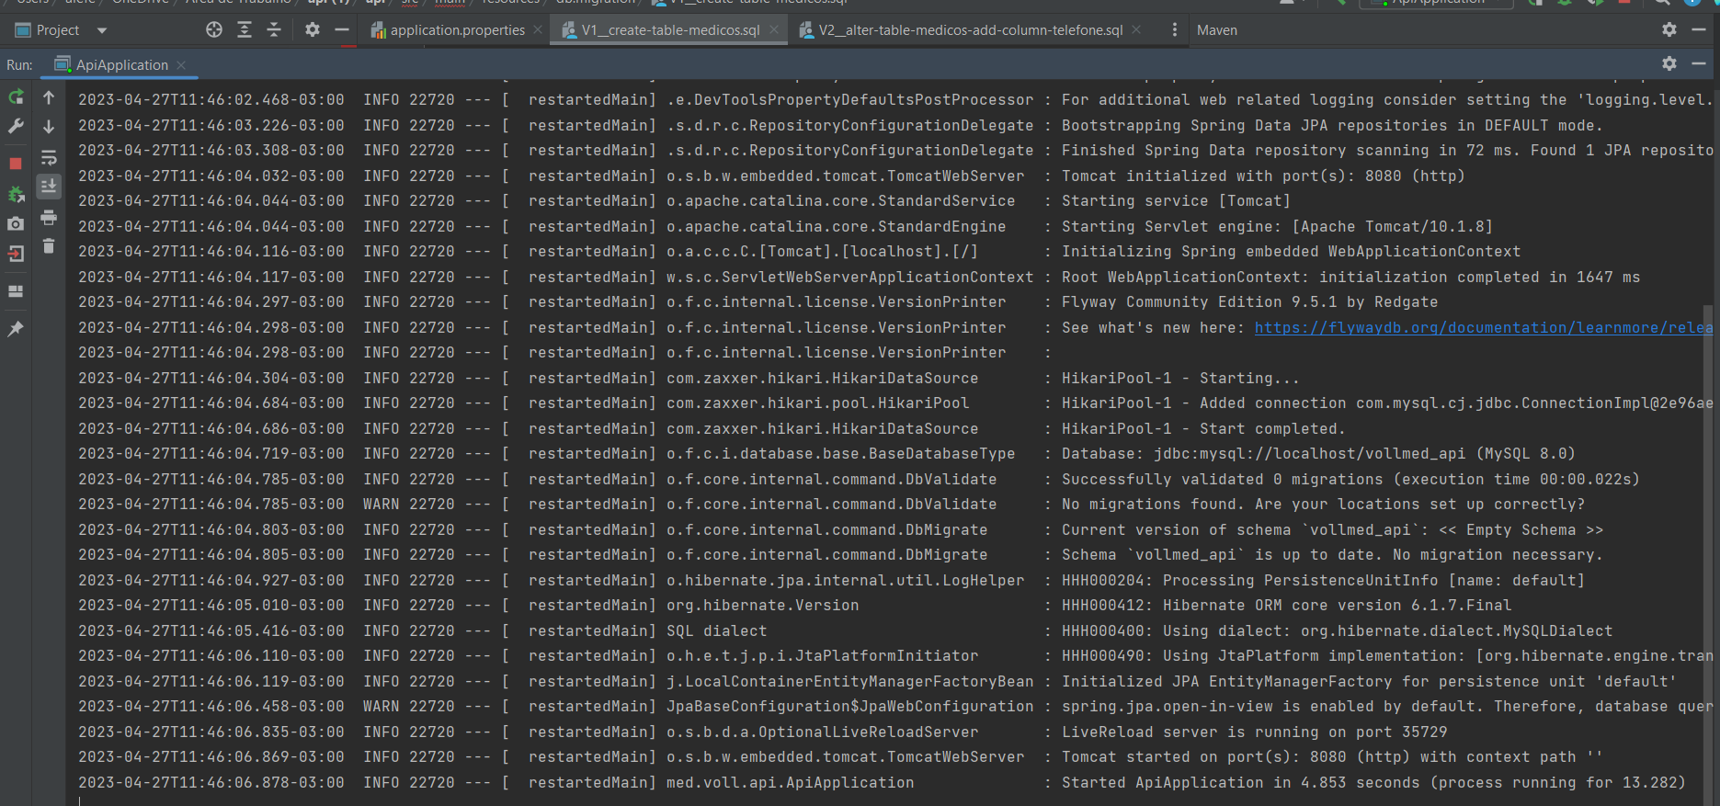Open Run panel settings gear
Viewport: 1720px width, 806px height.
point(1669,63)
